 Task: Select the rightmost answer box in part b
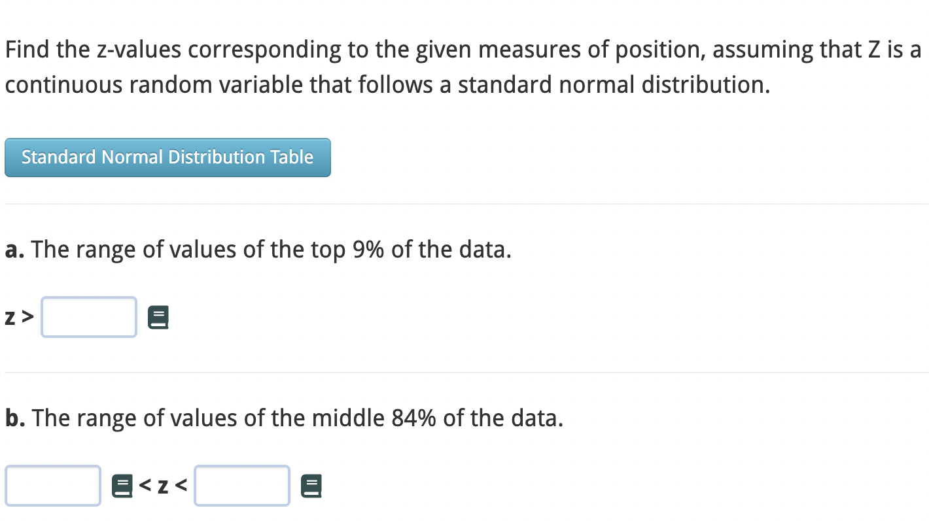click(x=241, y=485)
